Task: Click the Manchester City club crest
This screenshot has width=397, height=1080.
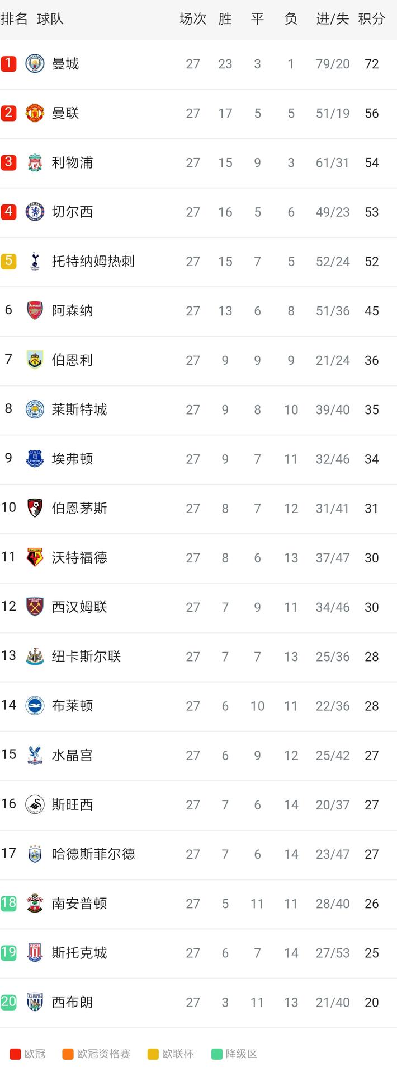Action: [35, 64]
